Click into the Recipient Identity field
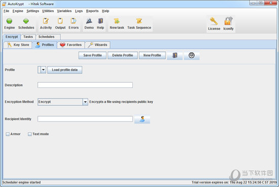 coord(85,119)
